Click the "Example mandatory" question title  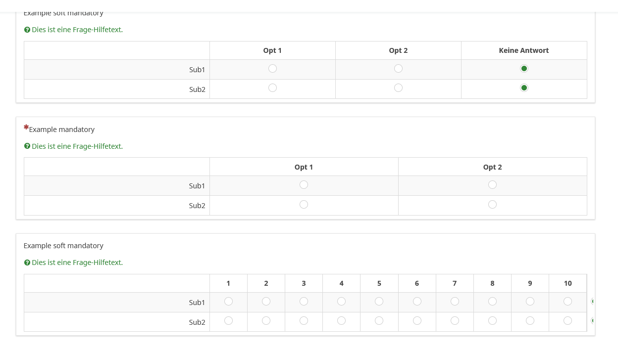click(x=62, y=130)
